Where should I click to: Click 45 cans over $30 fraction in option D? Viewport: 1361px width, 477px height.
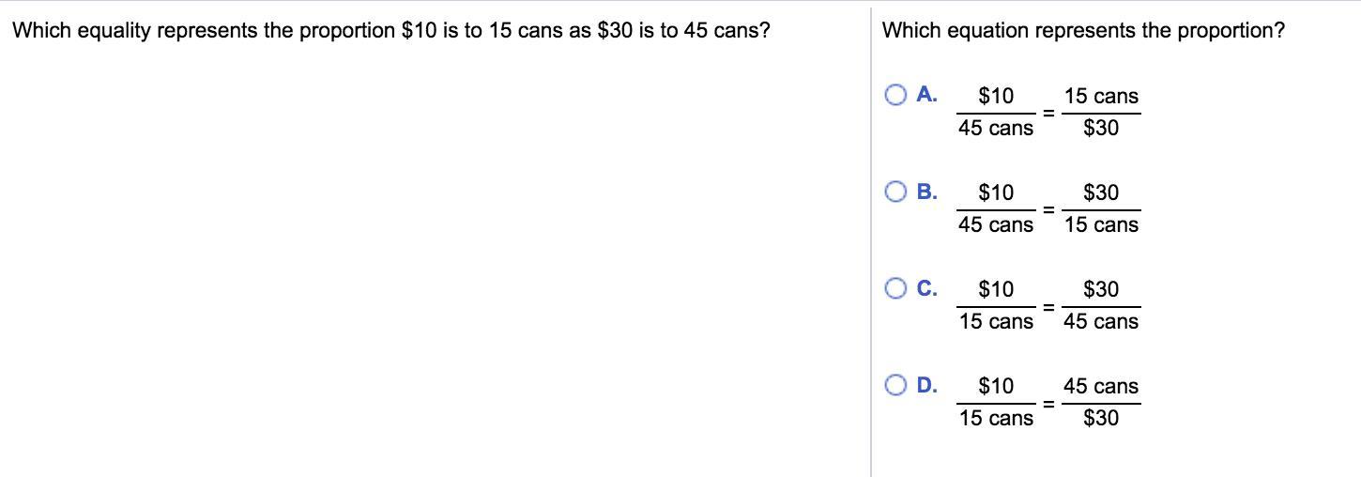point(1101,402)
